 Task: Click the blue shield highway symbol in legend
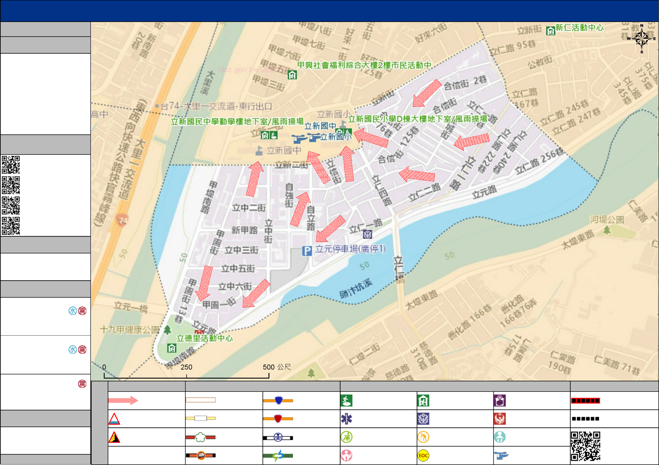pyautogui.click(x=278, y=400)
